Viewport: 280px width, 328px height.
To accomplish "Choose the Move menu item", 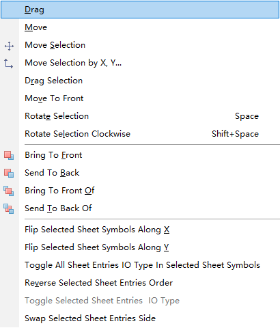I will point(140,27).
